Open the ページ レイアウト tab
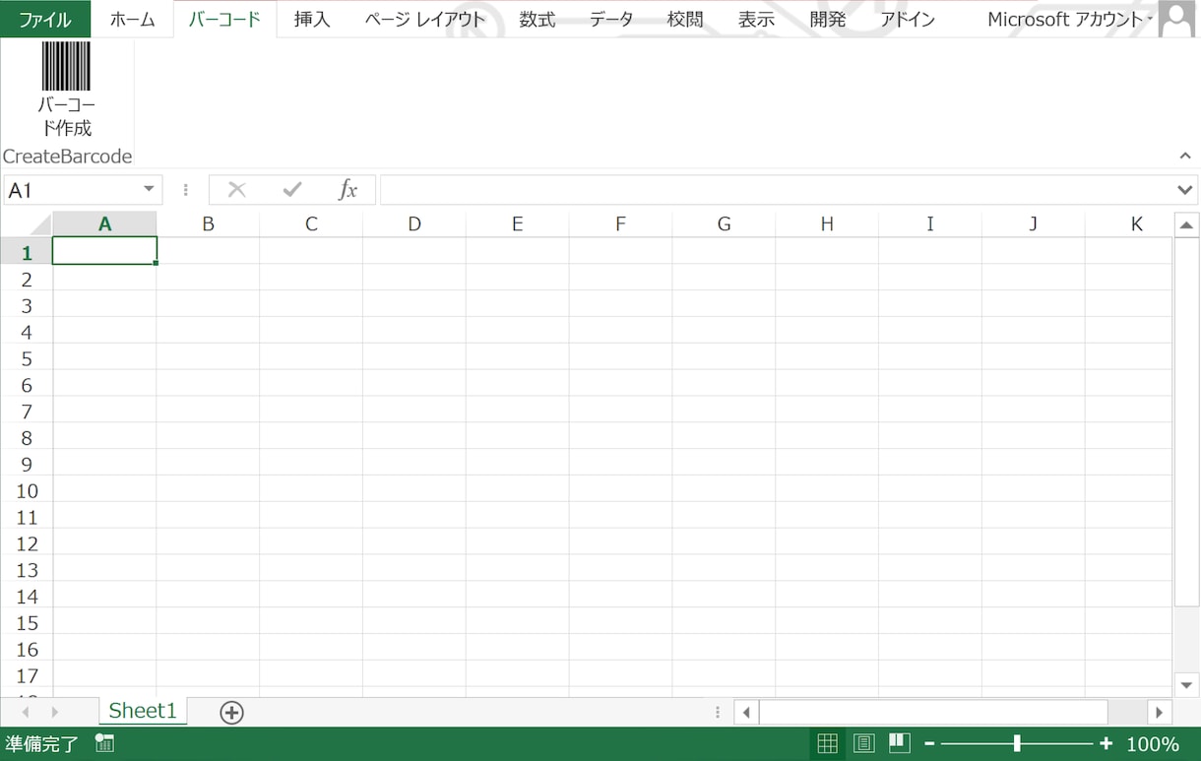The width and height of the screenshot is (1201, 761). (424, 20)
